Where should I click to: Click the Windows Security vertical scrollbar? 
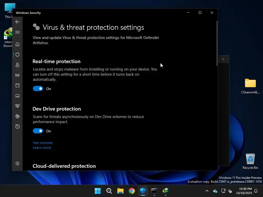click(x=217, y=44)
